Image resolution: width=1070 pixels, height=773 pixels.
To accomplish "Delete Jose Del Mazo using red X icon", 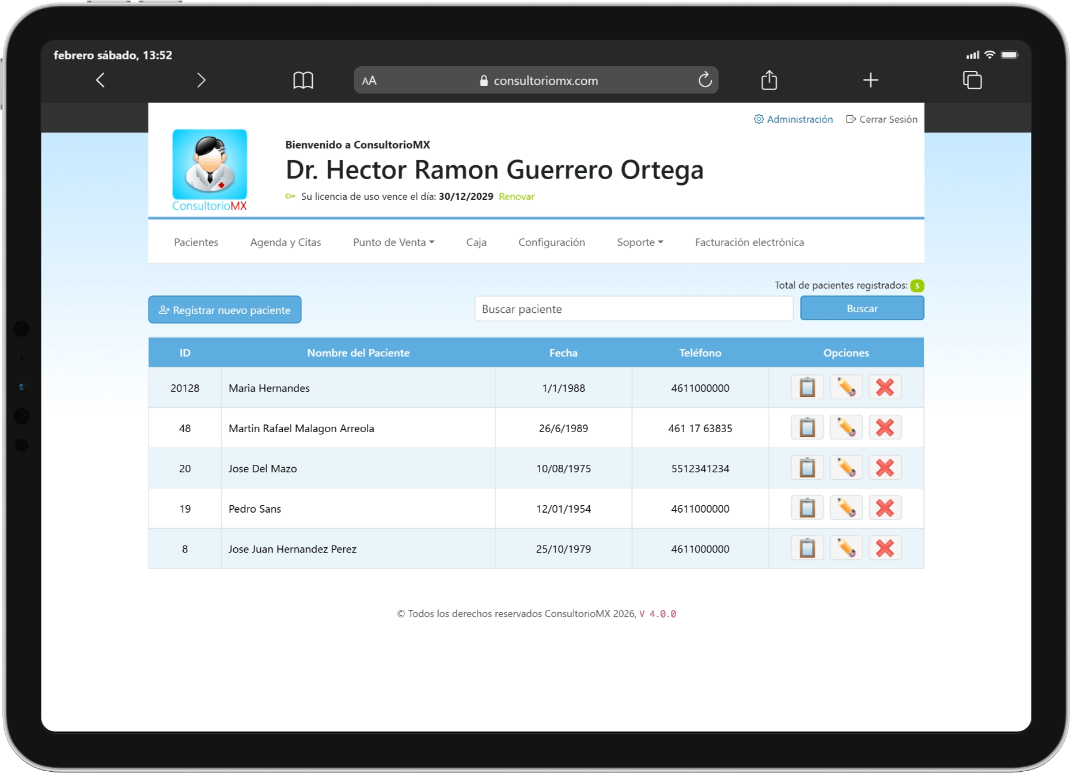I will coord(885,468).
